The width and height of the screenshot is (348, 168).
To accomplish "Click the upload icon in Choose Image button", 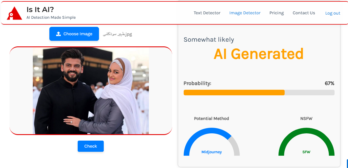I will (58, 34).
